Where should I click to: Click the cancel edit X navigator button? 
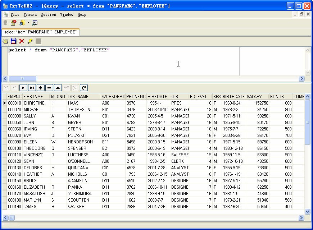point(75,88)
